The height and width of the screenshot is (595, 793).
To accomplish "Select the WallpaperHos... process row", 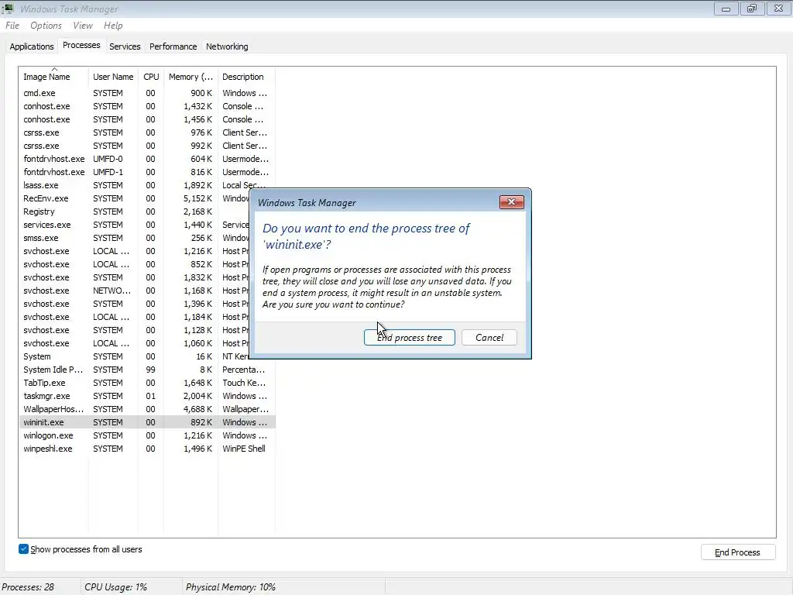I will click(147, 409).
